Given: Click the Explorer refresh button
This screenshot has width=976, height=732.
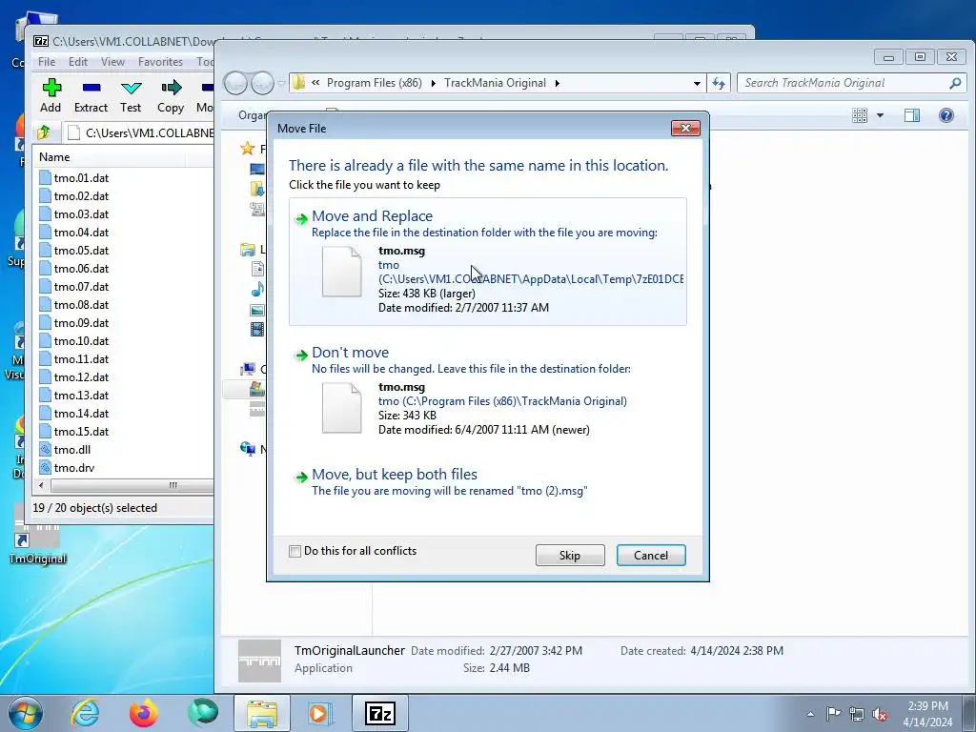Looking at the screenshot, I should 719,84.
